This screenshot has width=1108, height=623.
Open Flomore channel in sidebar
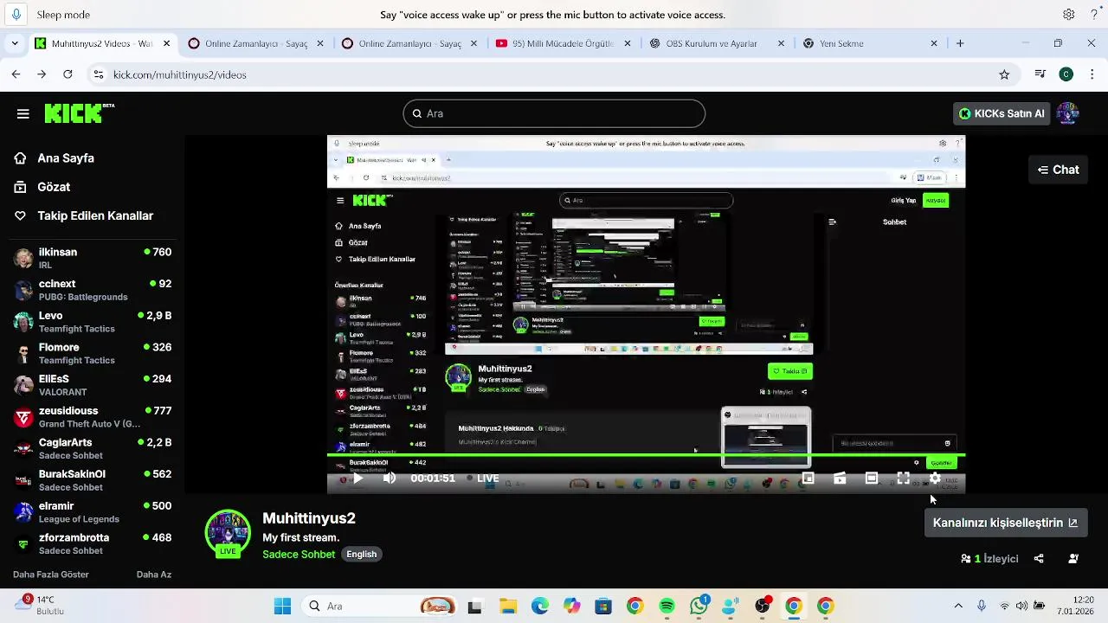point(93,353)
